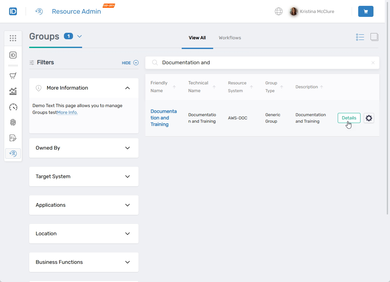Clear the search with the X icon

(373, 63)
